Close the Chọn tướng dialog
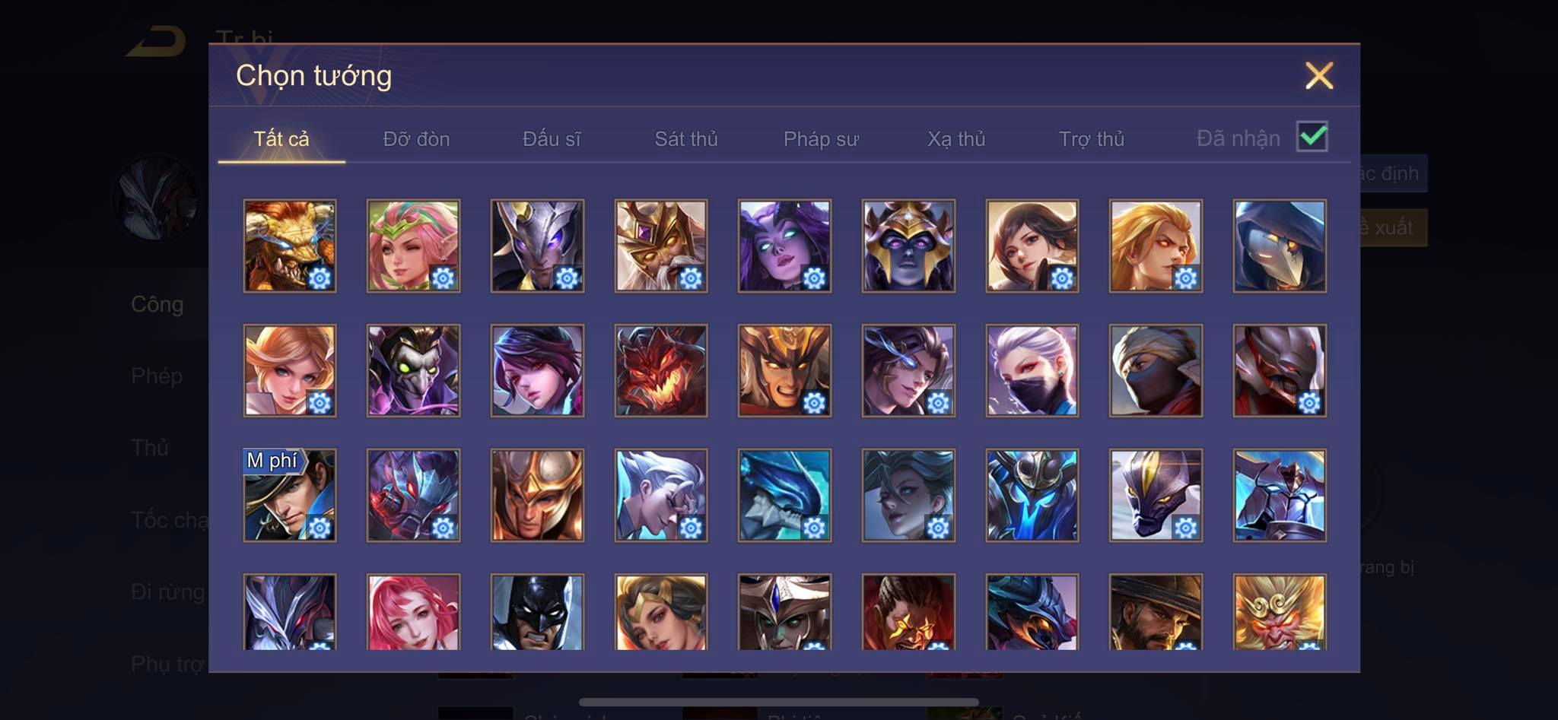 click(x=1319, y=76)
